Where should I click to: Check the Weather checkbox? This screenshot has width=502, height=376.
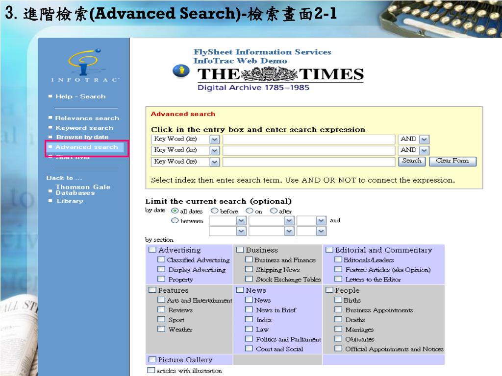tap(161, 329)
